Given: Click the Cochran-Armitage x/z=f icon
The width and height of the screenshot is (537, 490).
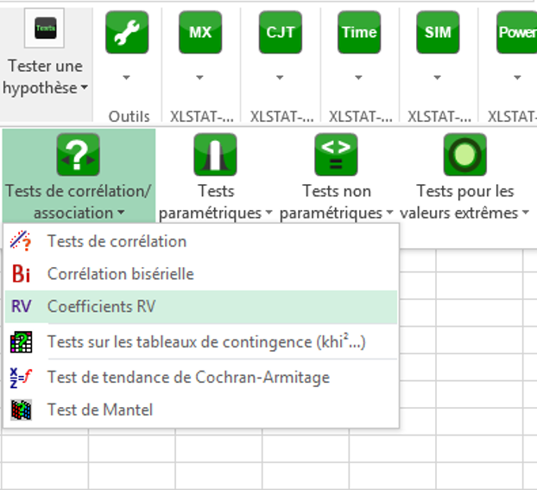Looking at the screenshot, I should (21, 378).
